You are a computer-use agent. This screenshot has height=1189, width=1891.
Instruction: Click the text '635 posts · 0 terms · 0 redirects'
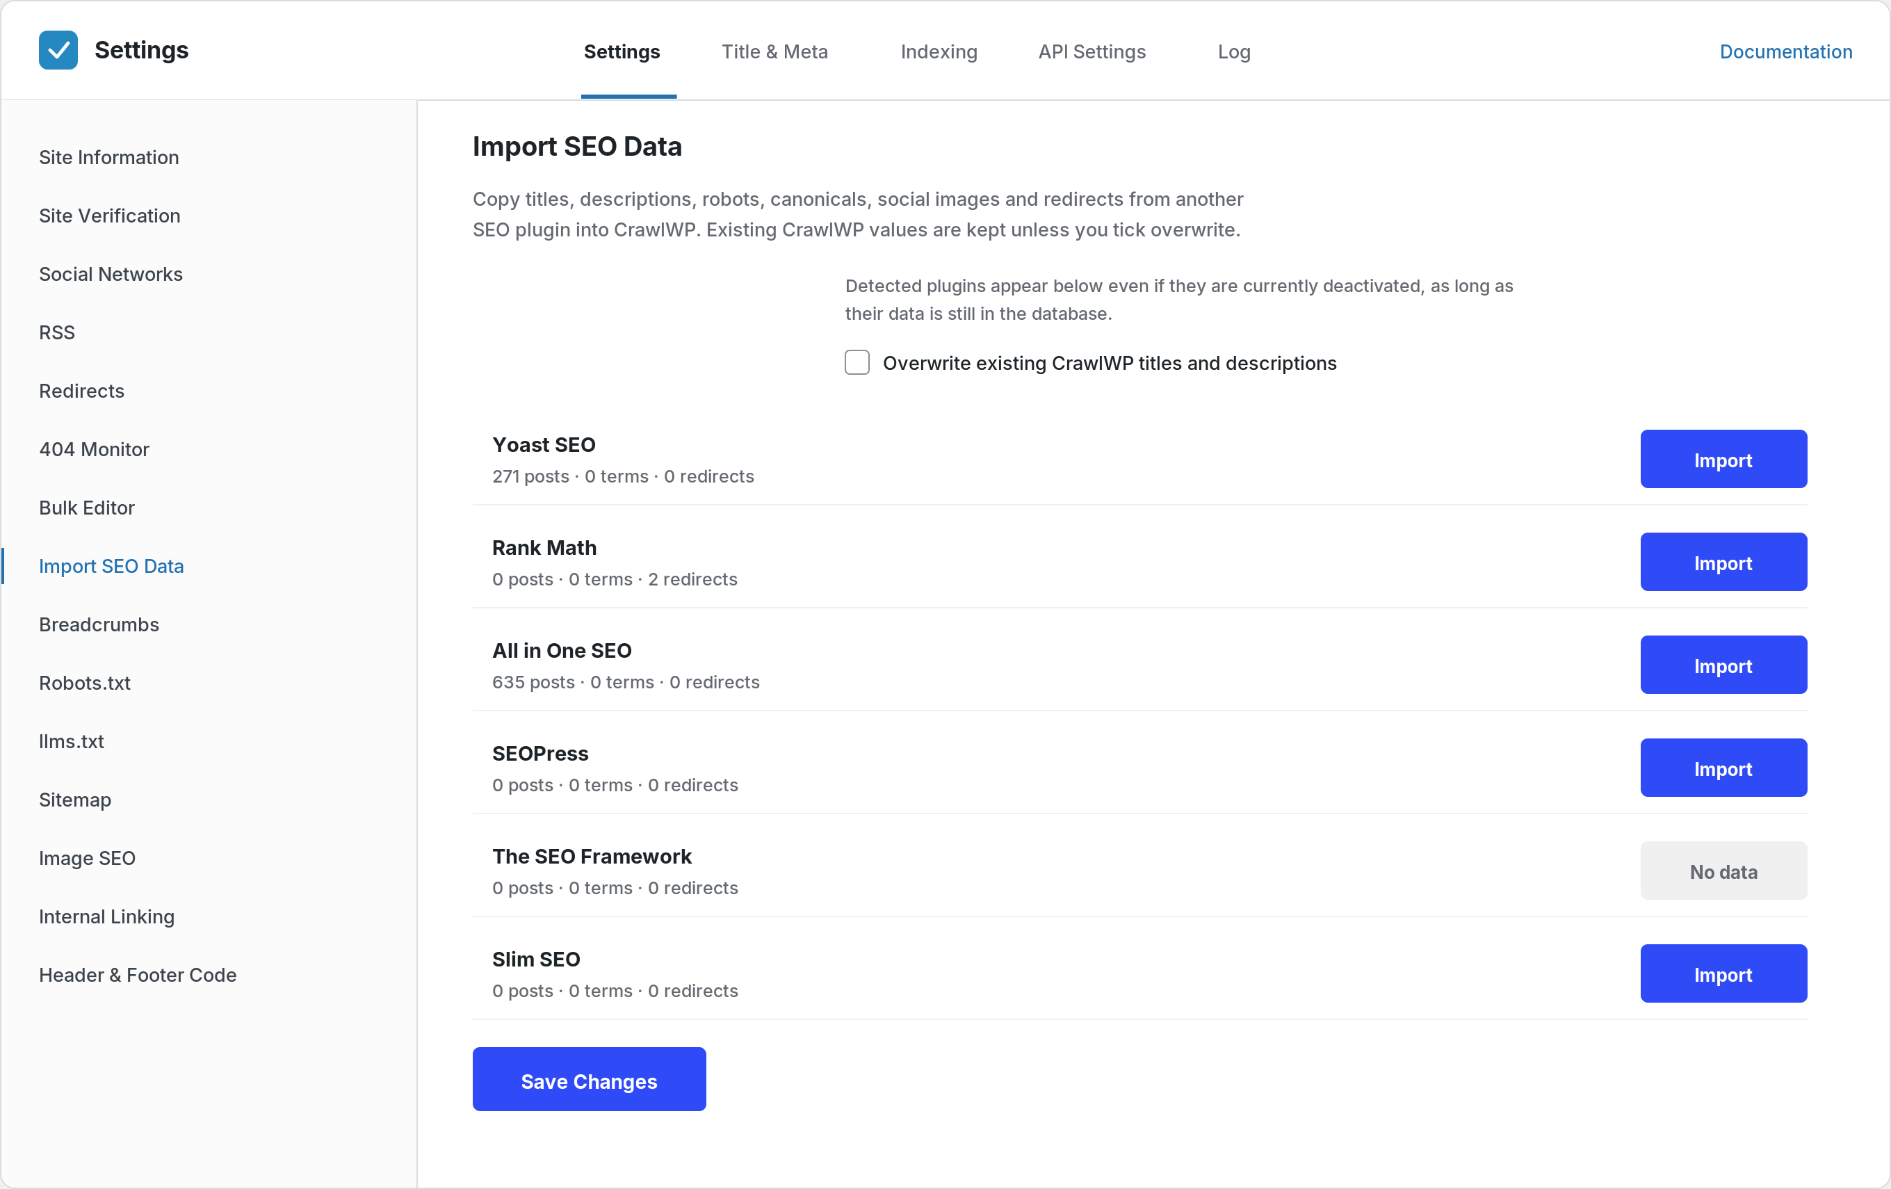tap(626, 681)
